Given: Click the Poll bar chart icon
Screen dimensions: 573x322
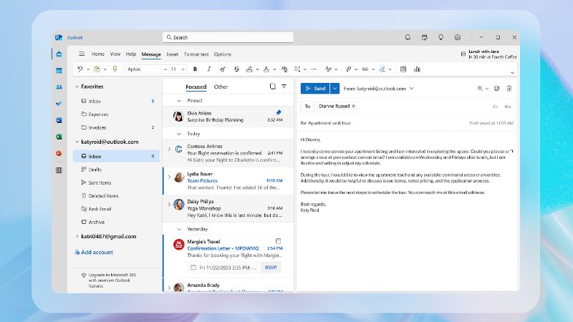Looking at the screenshot, I should click(417, 69).
